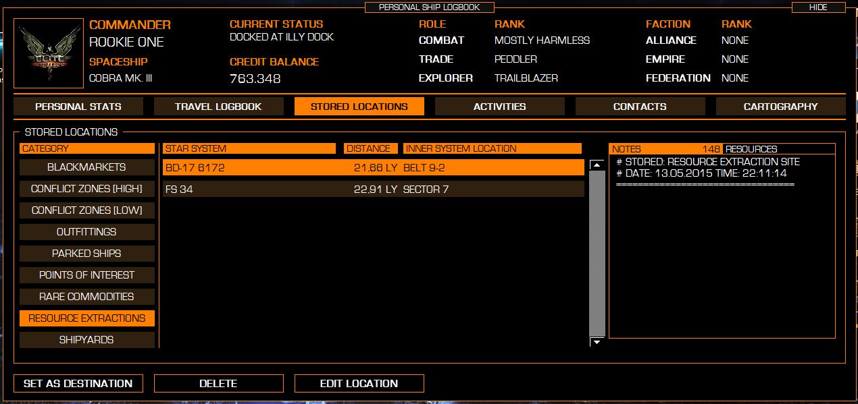The height and width of the screenshot is (404, 858).
Task: Open the Shipyards category
Action: click(87, 340)
